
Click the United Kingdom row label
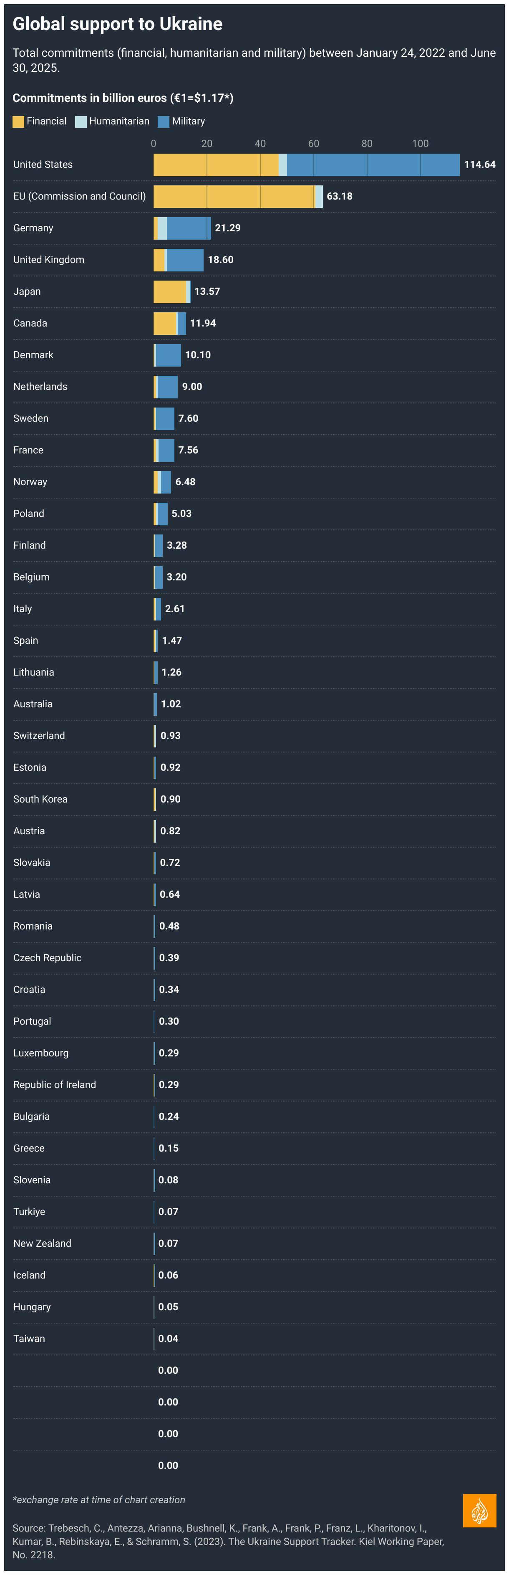[49, 260]
